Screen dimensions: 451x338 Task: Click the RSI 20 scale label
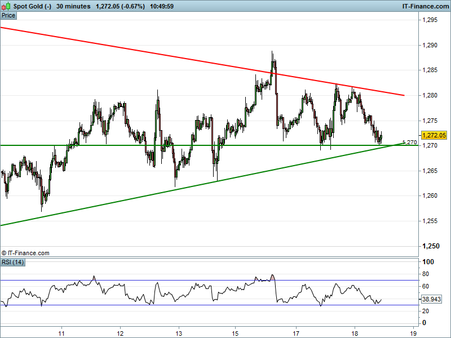426,311
